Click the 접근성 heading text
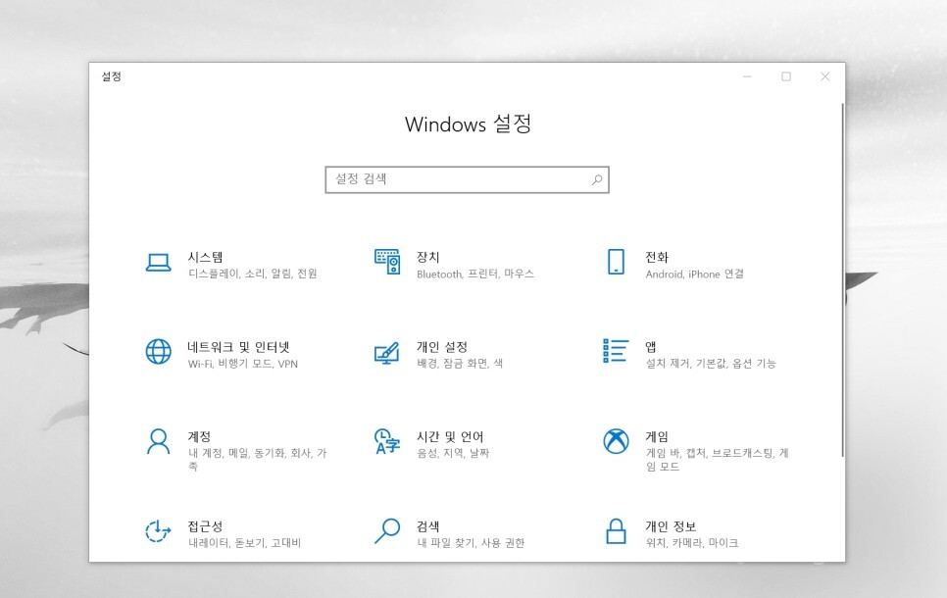This screenshot has width=947, height=598. (205, 526)
